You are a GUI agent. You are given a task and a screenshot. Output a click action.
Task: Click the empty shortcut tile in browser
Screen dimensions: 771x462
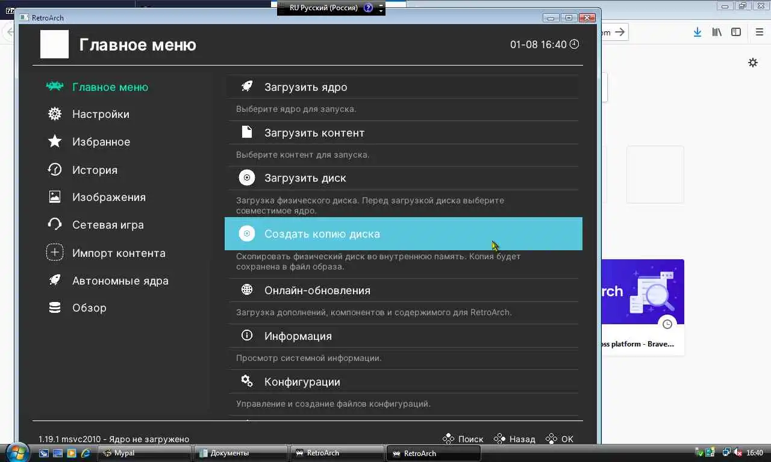(x=655, y=174)
